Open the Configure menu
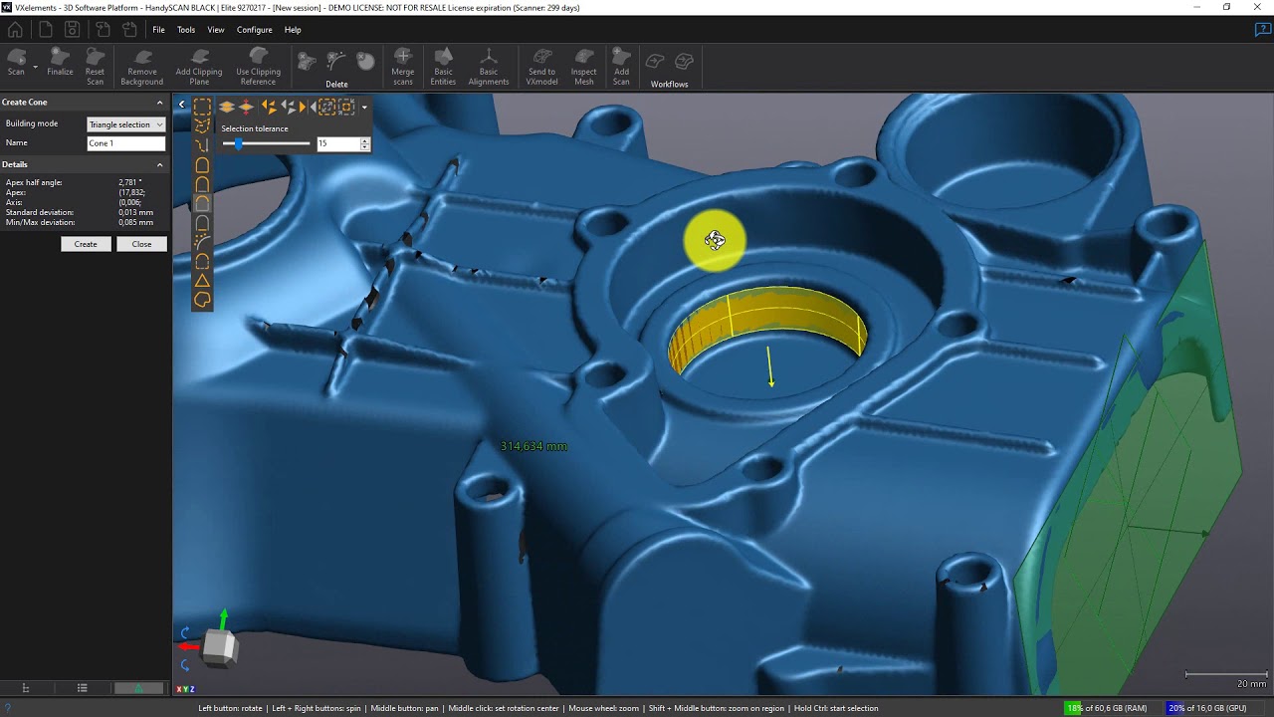The width and height of the screenshot is (1274, 717). 254,30
